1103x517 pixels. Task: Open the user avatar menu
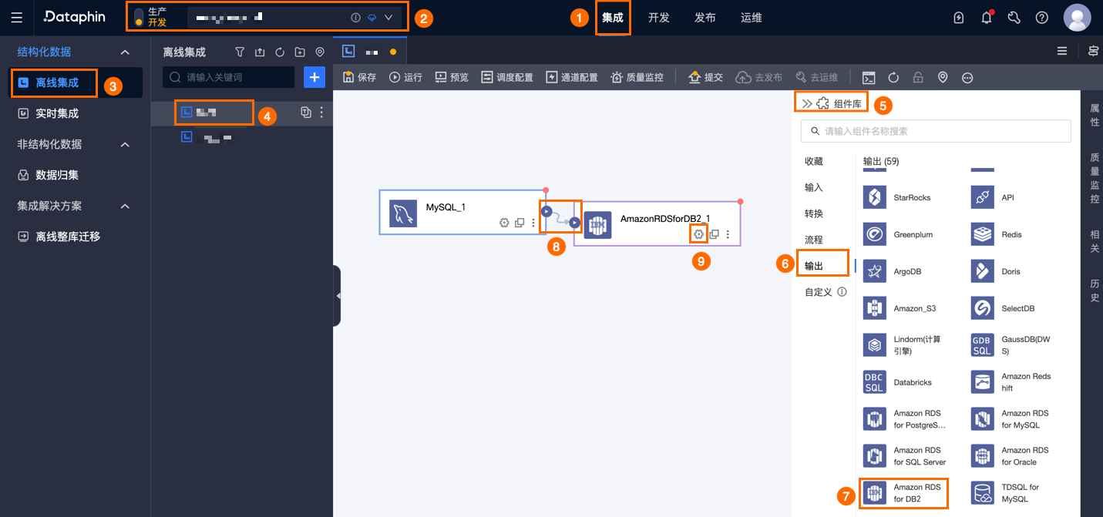tap(1077, 17)
